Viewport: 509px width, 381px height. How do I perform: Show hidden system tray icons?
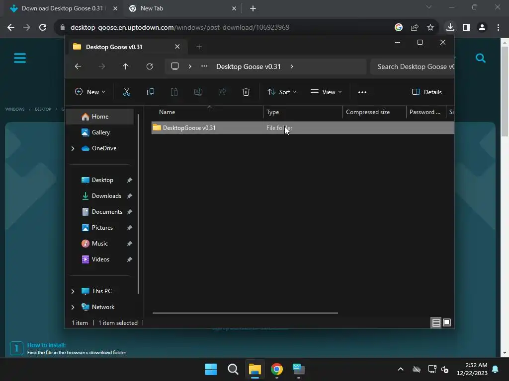(x=401, y=369)
